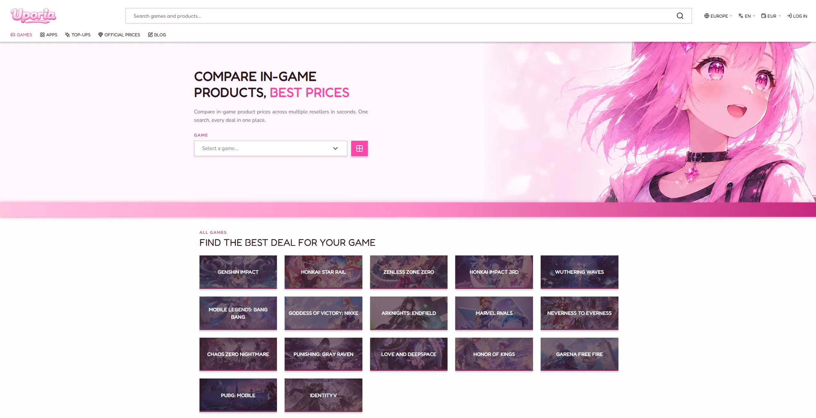Image resolution: width=816 pixels, height=418 pixels.
Task: Open the Top-Ups nav item
Action: point(78,35)
